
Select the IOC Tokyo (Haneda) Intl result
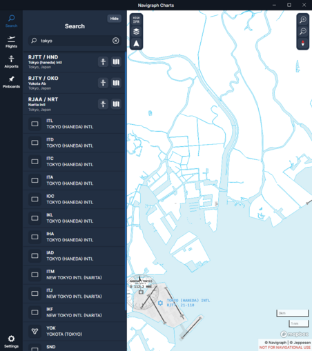click(74, 199)
